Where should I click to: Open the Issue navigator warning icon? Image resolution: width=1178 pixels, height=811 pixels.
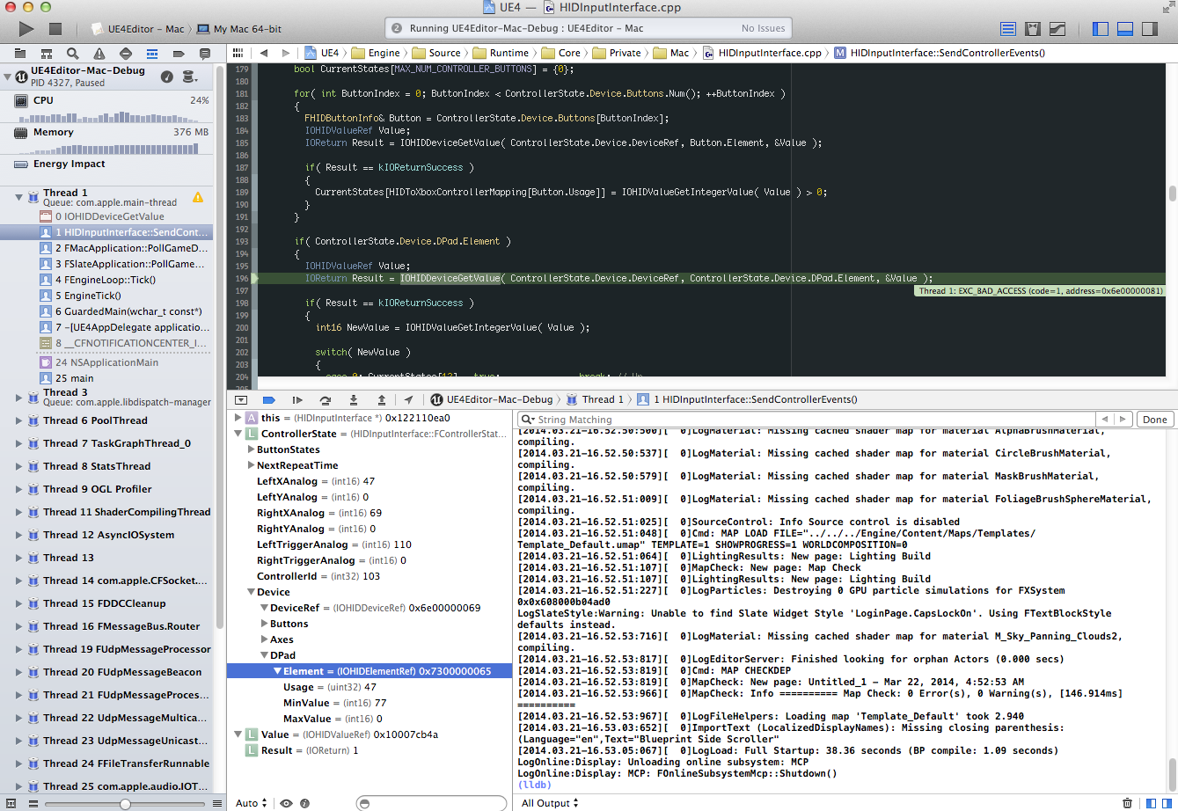tap(99, 54)
